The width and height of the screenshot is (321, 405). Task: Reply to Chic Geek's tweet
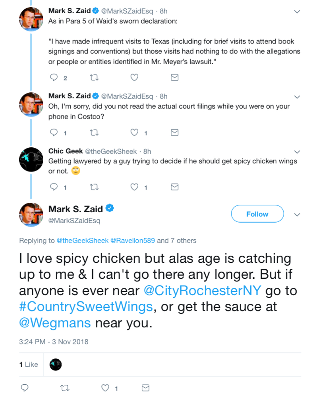[x=54, y=187]
